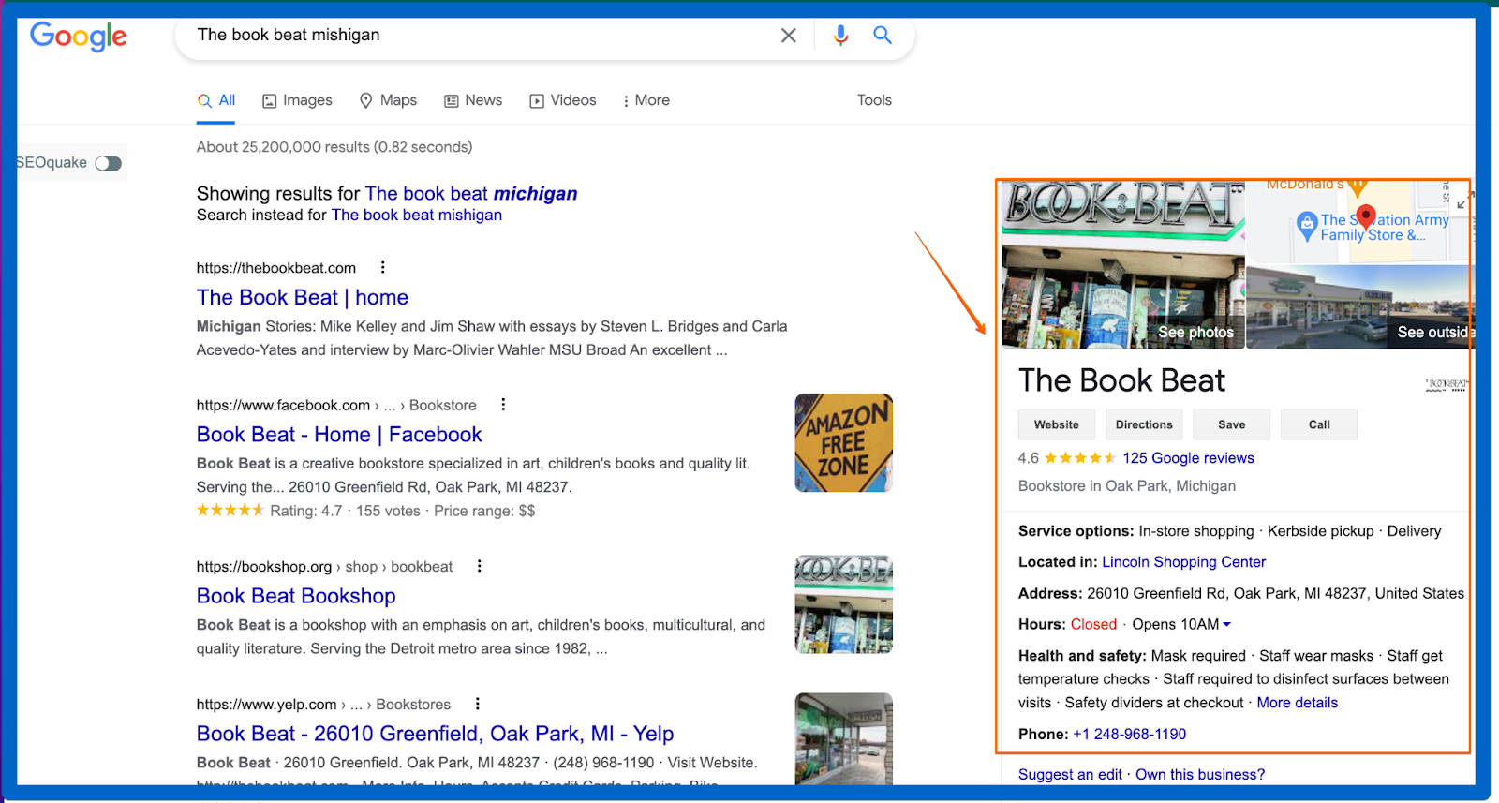1499x803 pixels.
Task: Switch to the Videos tab
Action: [x=563, y=100]
